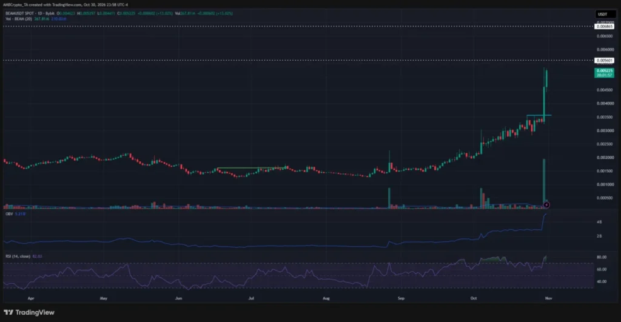Click the high value H0.005297
This screenshot has width=621, height=322.
pos(86,13)
